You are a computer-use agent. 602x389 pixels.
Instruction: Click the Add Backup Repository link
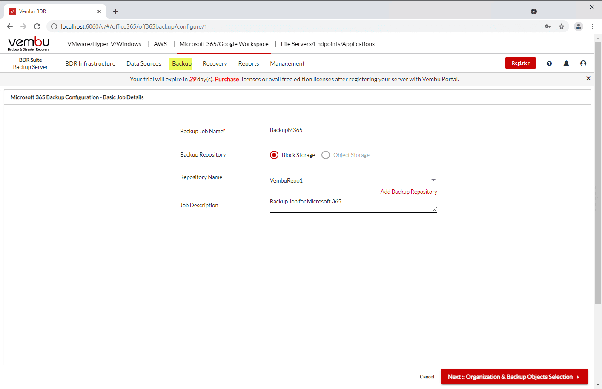(x=409, y=192)
